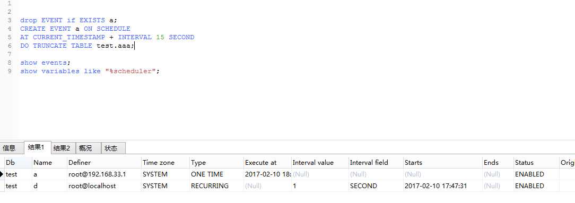The width and height of the screenshot is (575, 203).
Task: Select the ONE TIME type cell
Action: (x=216, y=174)
